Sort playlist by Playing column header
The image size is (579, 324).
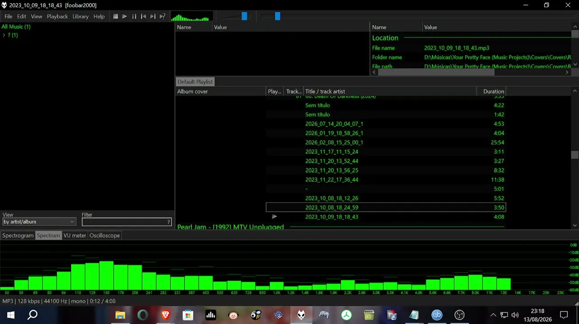pos(274,91)
